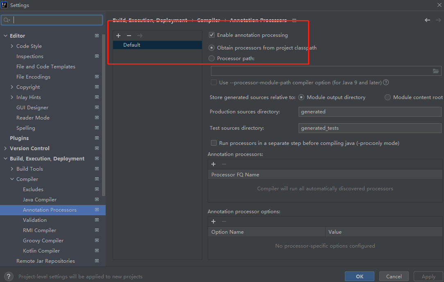The height and width of the screenshot is (282, 444).
Task: Click the Production sources directory field
Action: tap(370, 111)
